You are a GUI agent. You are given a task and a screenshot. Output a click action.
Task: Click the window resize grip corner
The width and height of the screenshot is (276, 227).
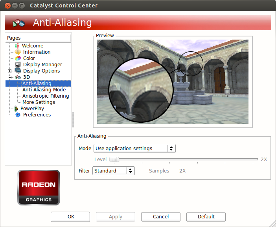tap(272, 224)
